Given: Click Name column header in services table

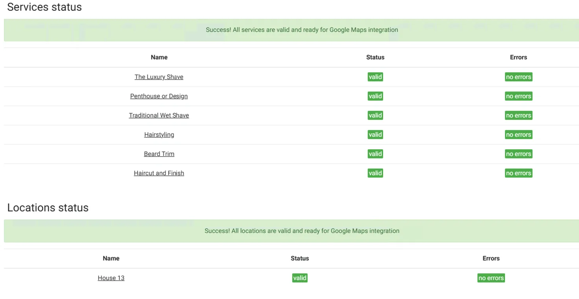Looking at the screenshot, I should 159,57.
